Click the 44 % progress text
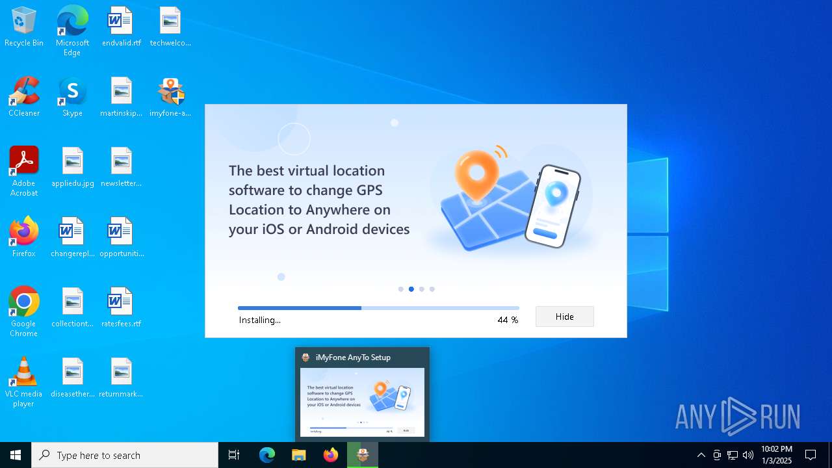 pos(508,320)
